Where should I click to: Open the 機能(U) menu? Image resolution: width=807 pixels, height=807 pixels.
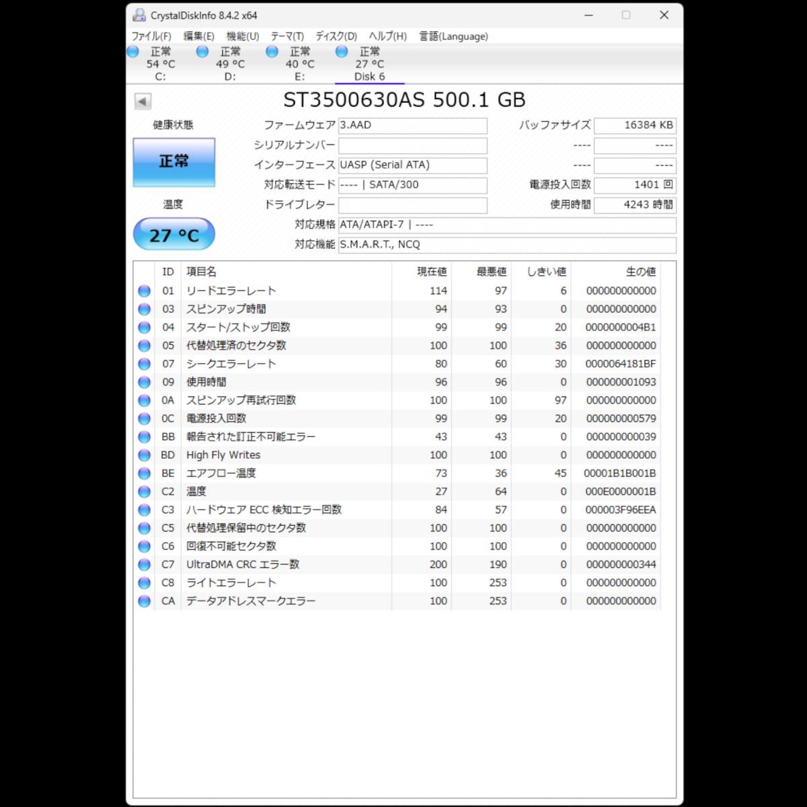[x=243, y=37]
